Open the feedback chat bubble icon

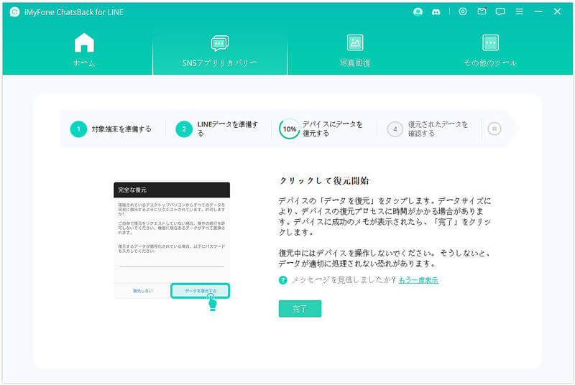click(500, 11)
